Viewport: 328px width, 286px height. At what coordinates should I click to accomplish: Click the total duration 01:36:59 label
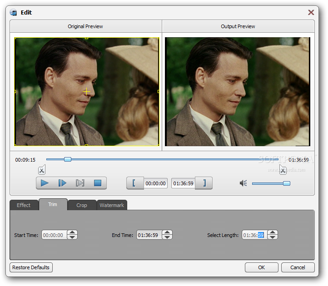299,160
